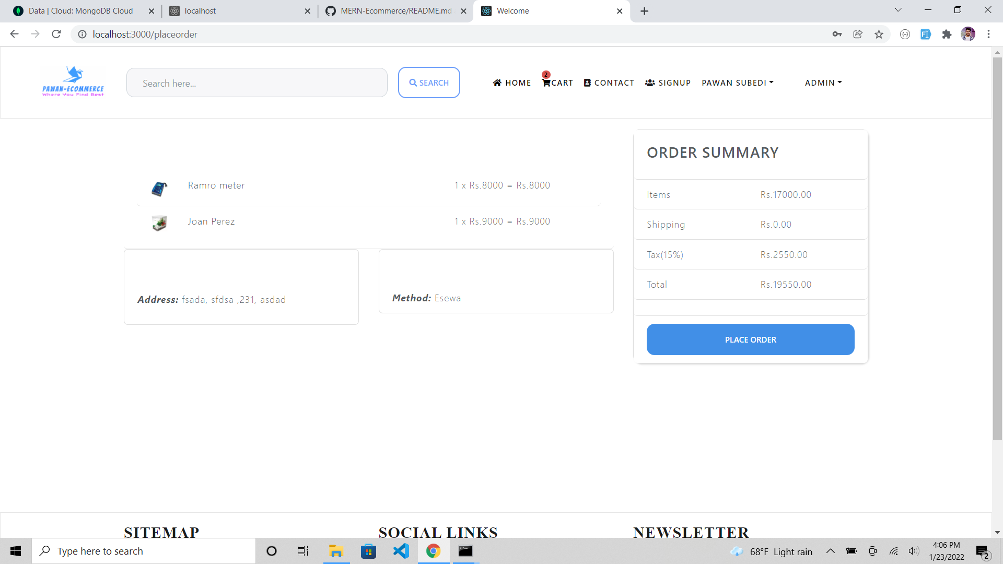Open the browser extensions puzzle icon
This screenshot has width=1003, height=564.
tap(947, 34)
